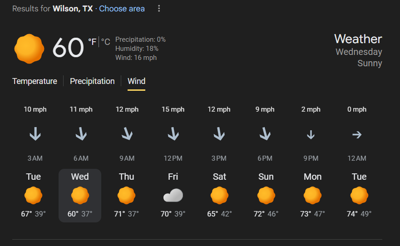Image resolution: width=400 pixels, height=246 pixels.
Task: Select Fahrenheit temperature unit
Action: [x=92, y=42]
